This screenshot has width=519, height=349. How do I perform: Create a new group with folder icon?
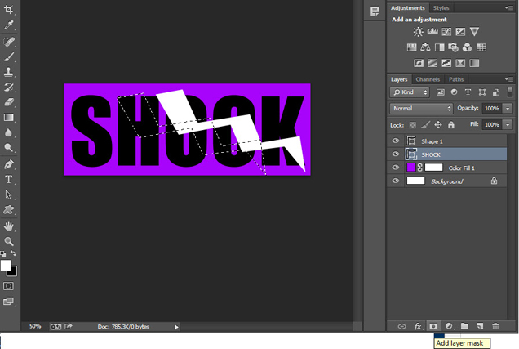click(x=464, y=326)
